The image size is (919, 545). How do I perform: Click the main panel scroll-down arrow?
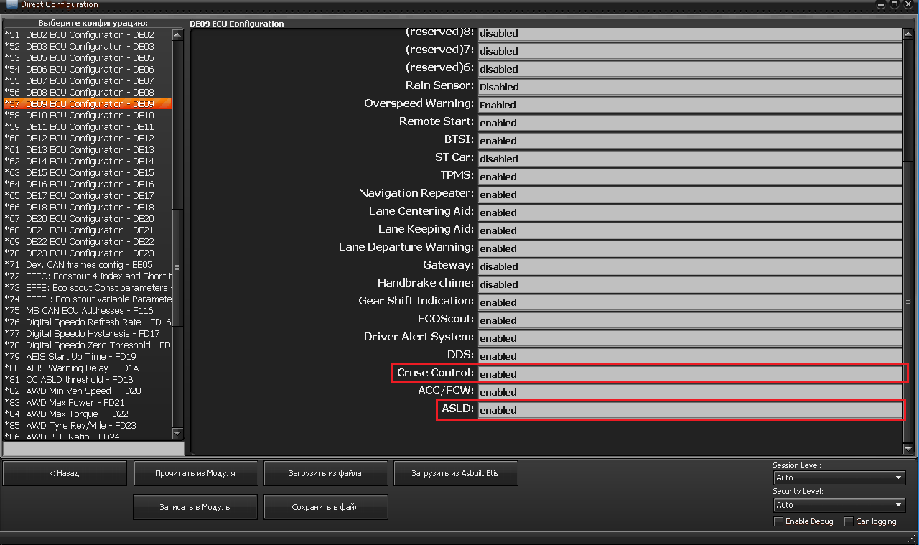(909, 449)
